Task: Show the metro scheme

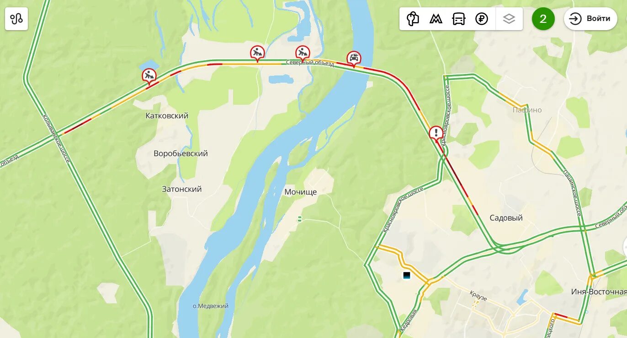Action: [x=436, y=19]
